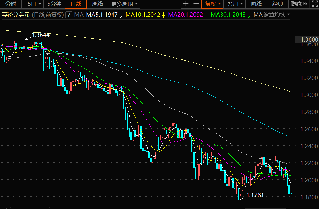Zoom in chart with plus icon
The height and width of the screenshot is (209, 319).
(186, 4)
